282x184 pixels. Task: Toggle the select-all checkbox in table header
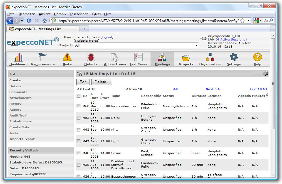[x=78, y=96]
